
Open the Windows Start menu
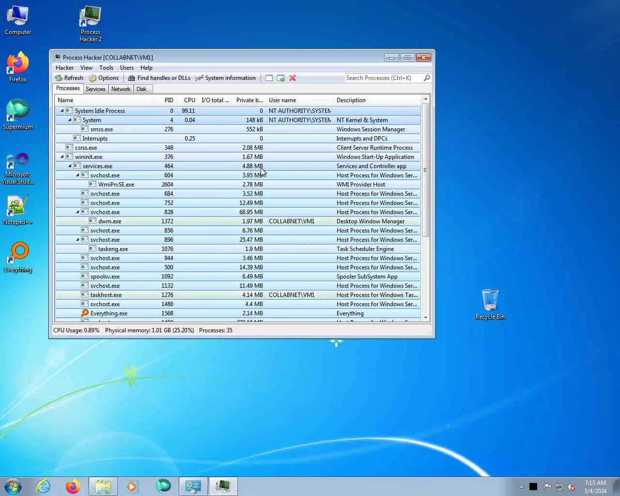(13, 486)
